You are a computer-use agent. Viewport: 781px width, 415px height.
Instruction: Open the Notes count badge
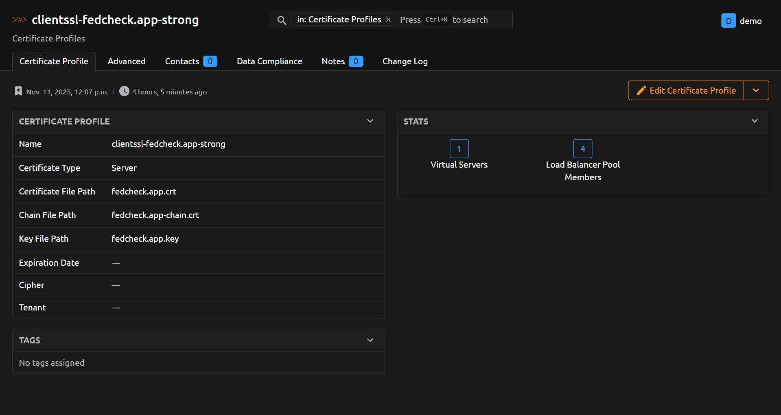(x=356, y=61)
